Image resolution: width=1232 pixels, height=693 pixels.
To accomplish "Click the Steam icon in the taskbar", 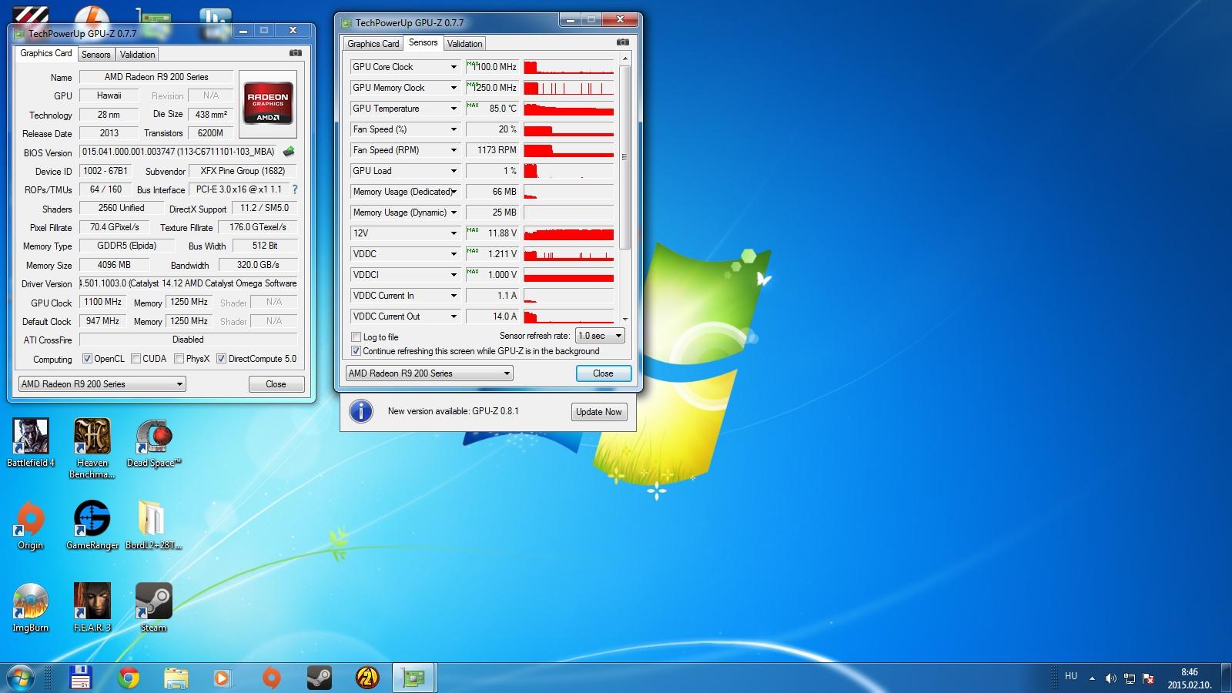I will (x=319, y=678).
